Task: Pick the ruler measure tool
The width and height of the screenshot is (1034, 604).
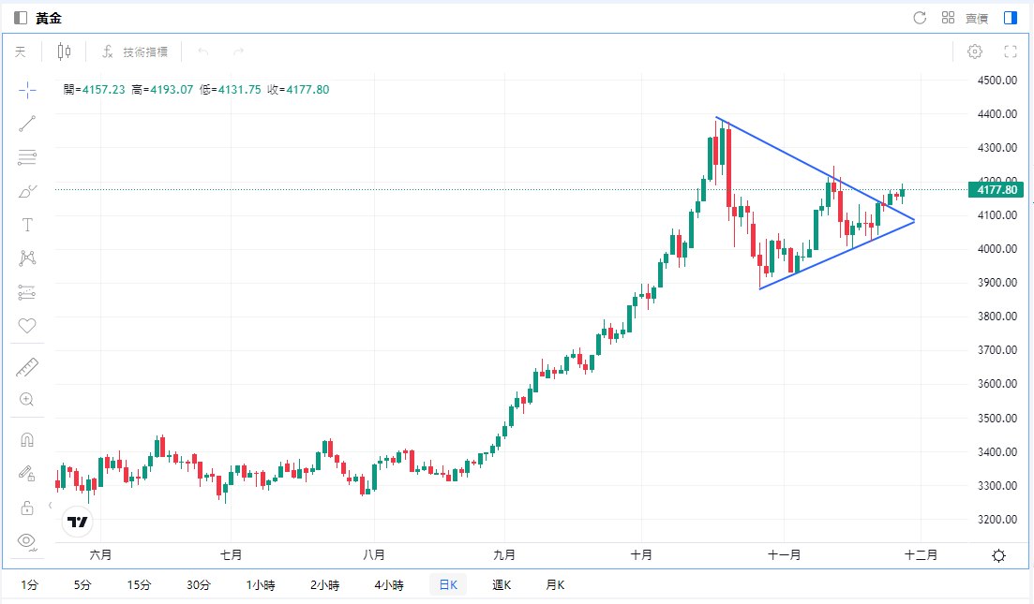Action: click(26, 367)
